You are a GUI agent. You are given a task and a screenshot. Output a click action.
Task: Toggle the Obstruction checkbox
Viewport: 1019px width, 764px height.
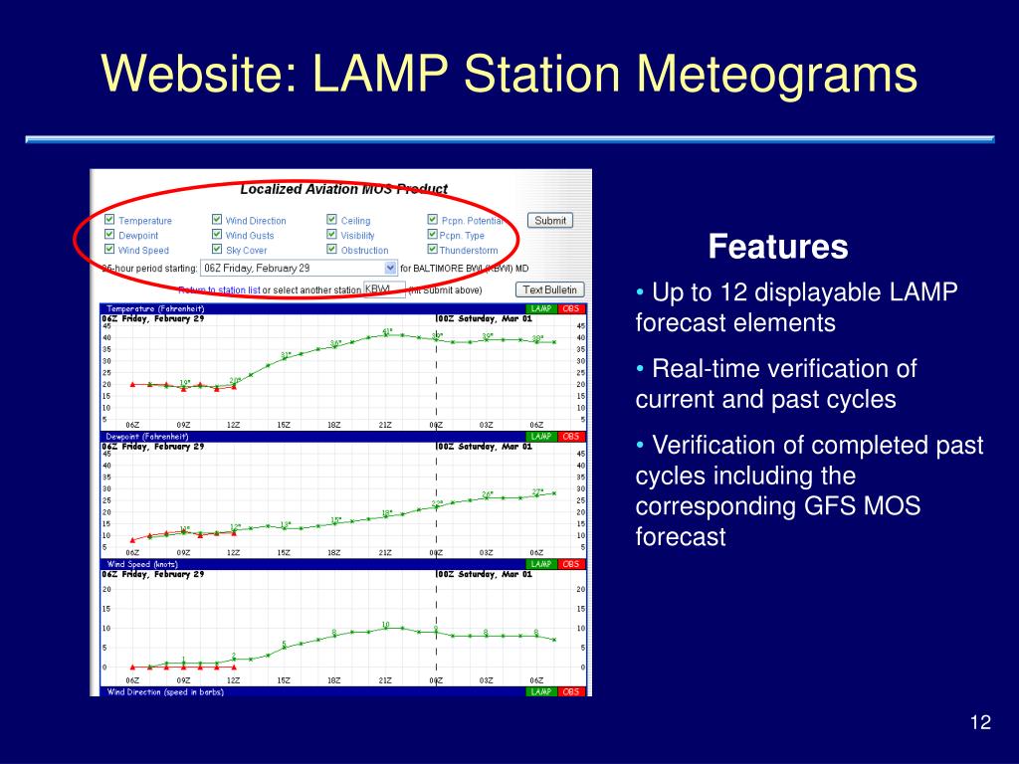pos(331,250)
